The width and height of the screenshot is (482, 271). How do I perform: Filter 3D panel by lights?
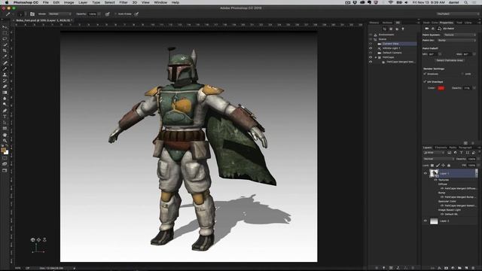point(403,29)
